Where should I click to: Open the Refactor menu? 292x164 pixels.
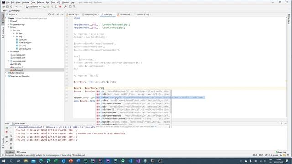tap(41, 2)
